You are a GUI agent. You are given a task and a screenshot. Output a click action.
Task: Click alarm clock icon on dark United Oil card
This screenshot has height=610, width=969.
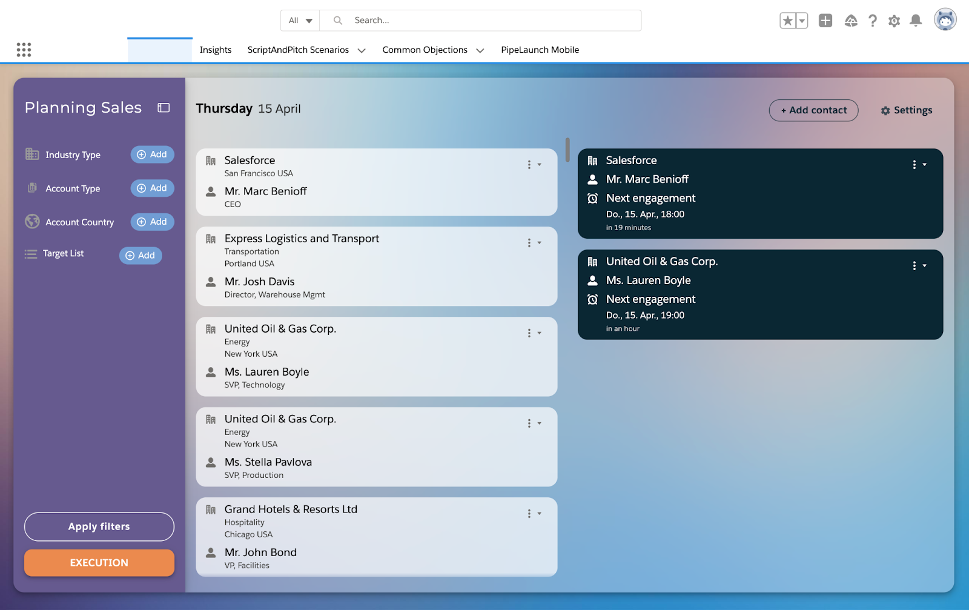point(593,299)
